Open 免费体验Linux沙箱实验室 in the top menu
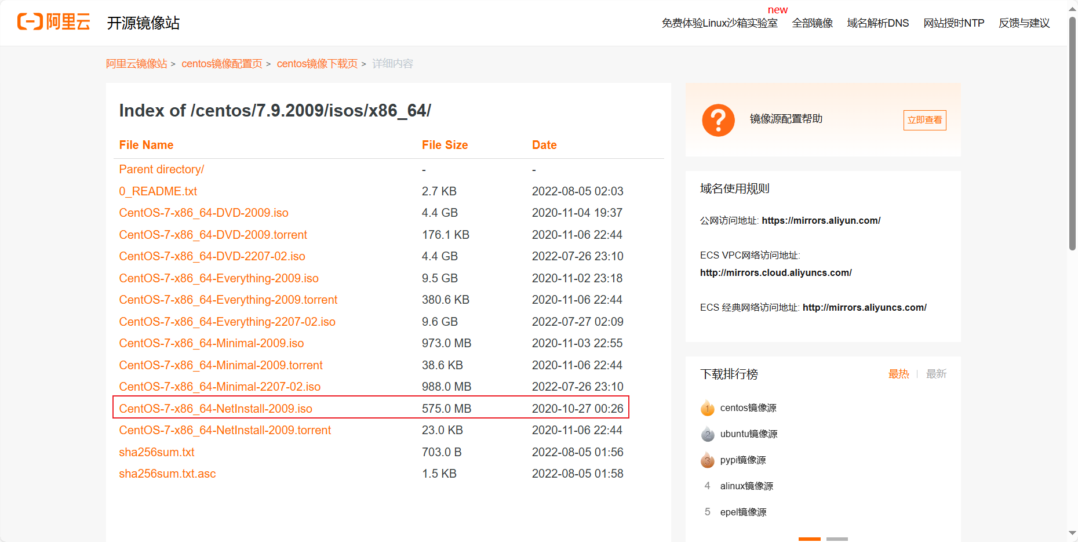1078x542 pixels. pos(719,23)
